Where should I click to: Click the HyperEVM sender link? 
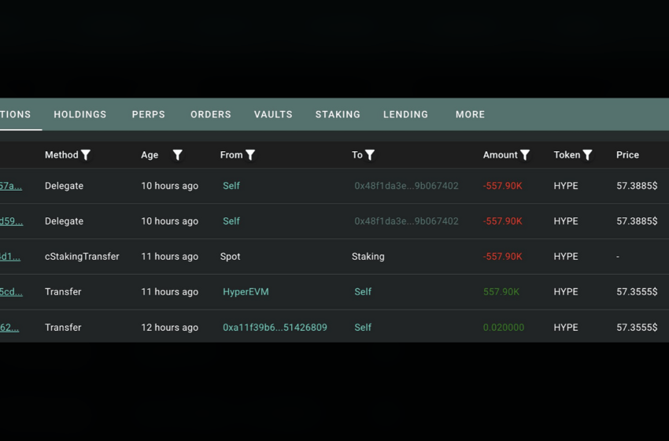pyautogui.click(x=246, y=292)
